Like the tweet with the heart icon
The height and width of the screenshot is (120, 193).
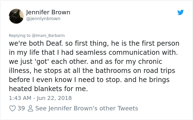point(12,108)
